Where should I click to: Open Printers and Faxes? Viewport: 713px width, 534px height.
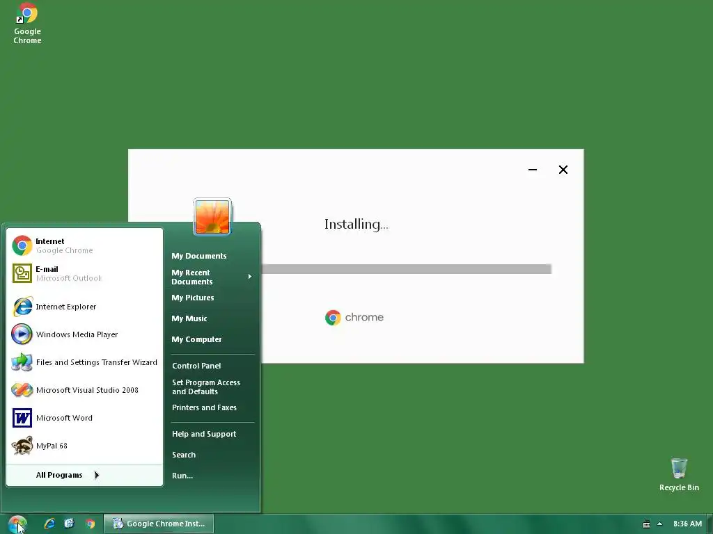pos(204,407)
